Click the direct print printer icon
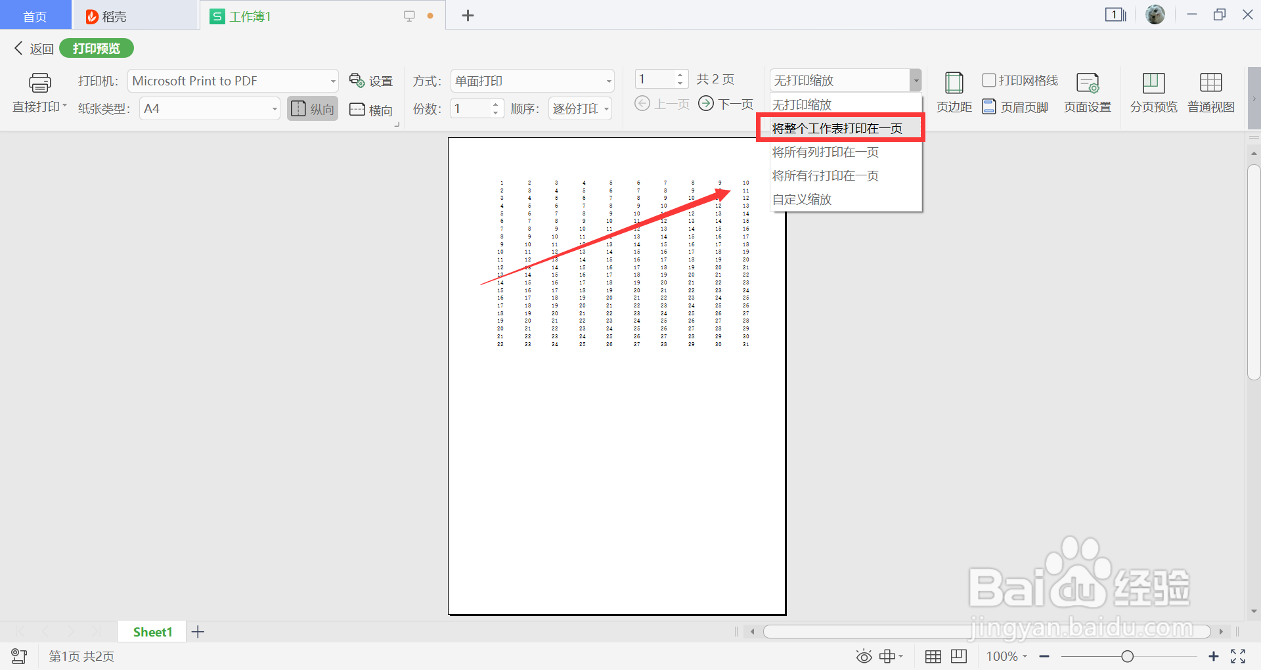The image size is (1261, 670). pyautogui.click(x=39, y=83)
